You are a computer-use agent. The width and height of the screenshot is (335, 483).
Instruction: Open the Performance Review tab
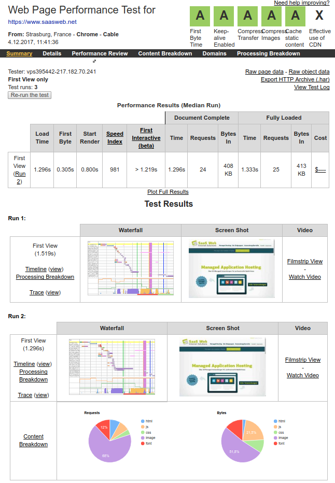(x=100, y=53)
